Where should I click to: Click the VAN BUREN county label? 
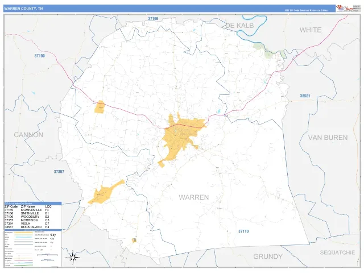coord(328,138)
